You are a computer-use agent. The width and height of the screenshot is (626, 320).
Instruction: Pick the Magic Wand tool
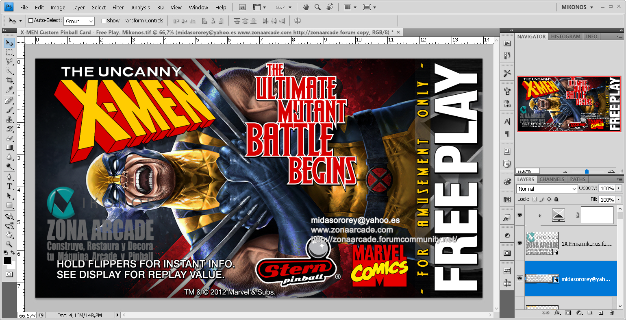[9, 71]
